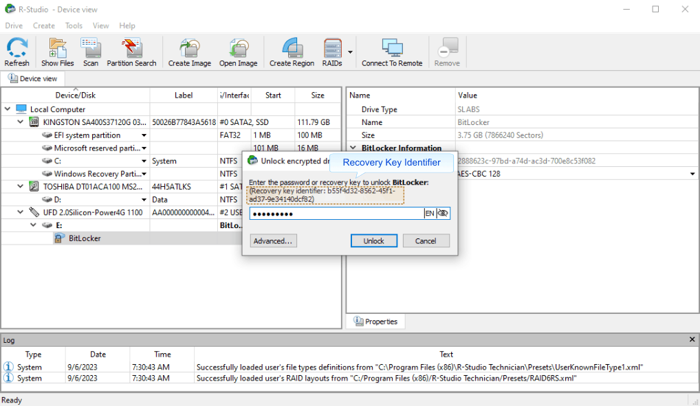The image size is (700, 406).
Task: Open dropdown arrow for Windows Recovery Partition
Action: (x=144, y=174)
